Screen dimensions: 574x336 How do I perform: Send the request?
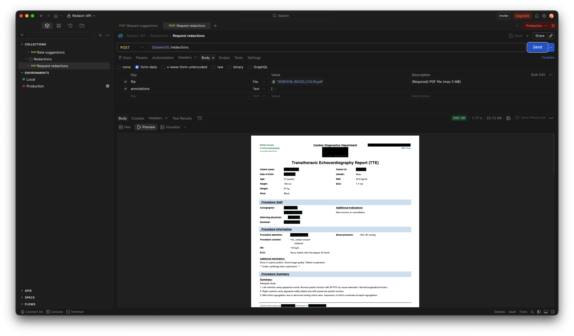coord(537,47)
